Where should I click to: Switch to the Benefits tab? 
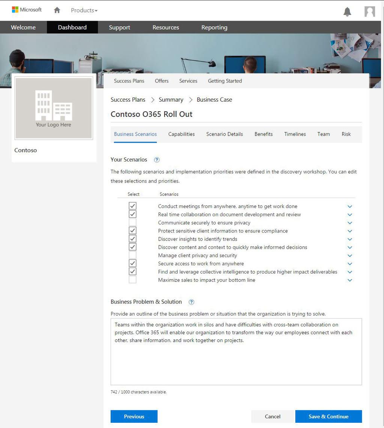264,134
